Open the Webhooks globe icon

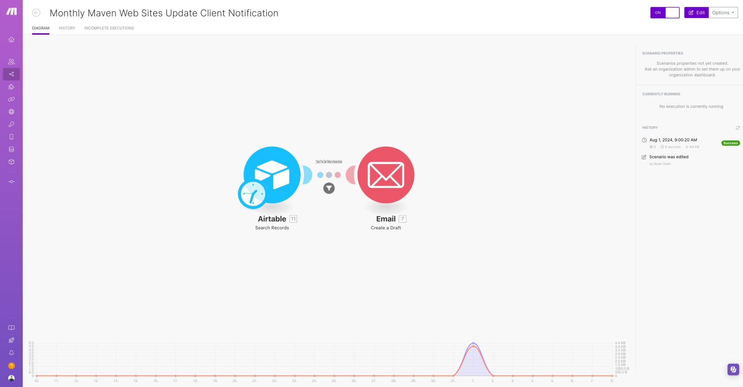pos(11,112)
